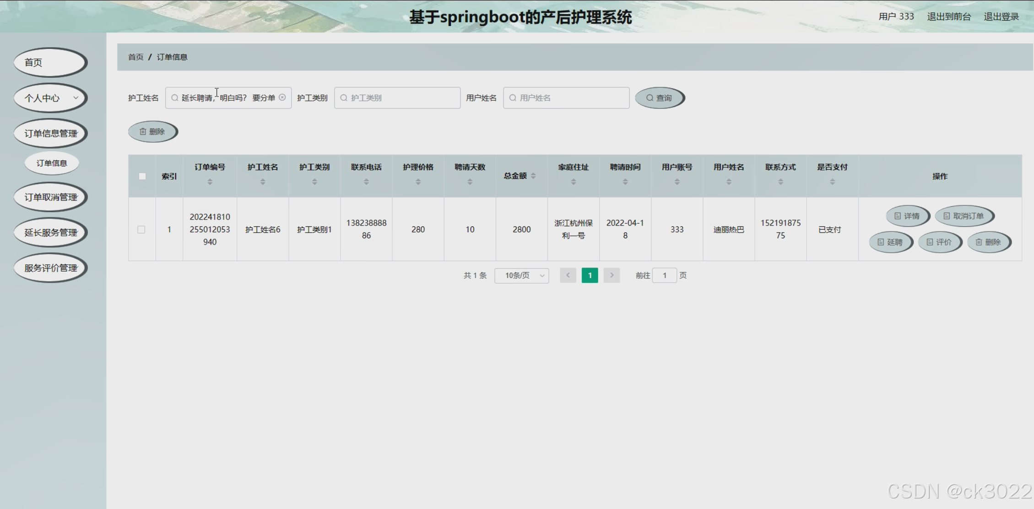Image resolution: width=1034 pixels, height=509 pixels.
Task: Click the 评价 action button
Action: click(939, 242)
